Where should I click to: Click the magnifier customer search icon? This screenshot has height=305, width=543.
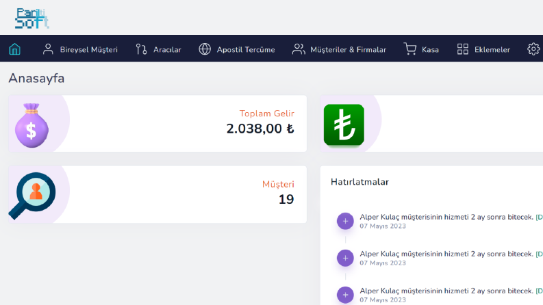[x=32, y=196]
